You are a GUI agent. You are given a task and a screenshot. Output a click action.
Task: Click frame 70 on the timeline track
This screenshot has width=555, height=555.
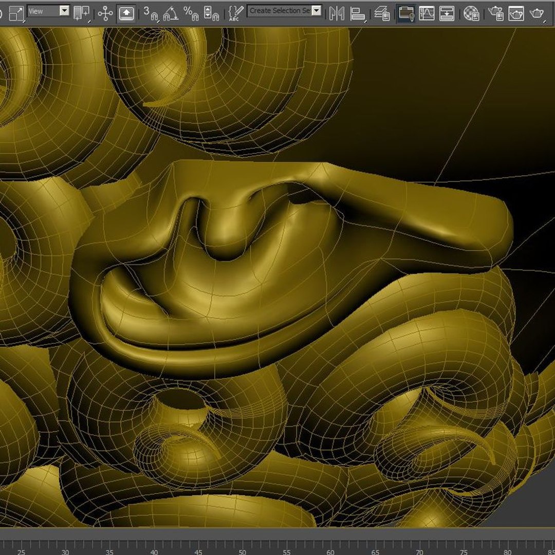419,551
